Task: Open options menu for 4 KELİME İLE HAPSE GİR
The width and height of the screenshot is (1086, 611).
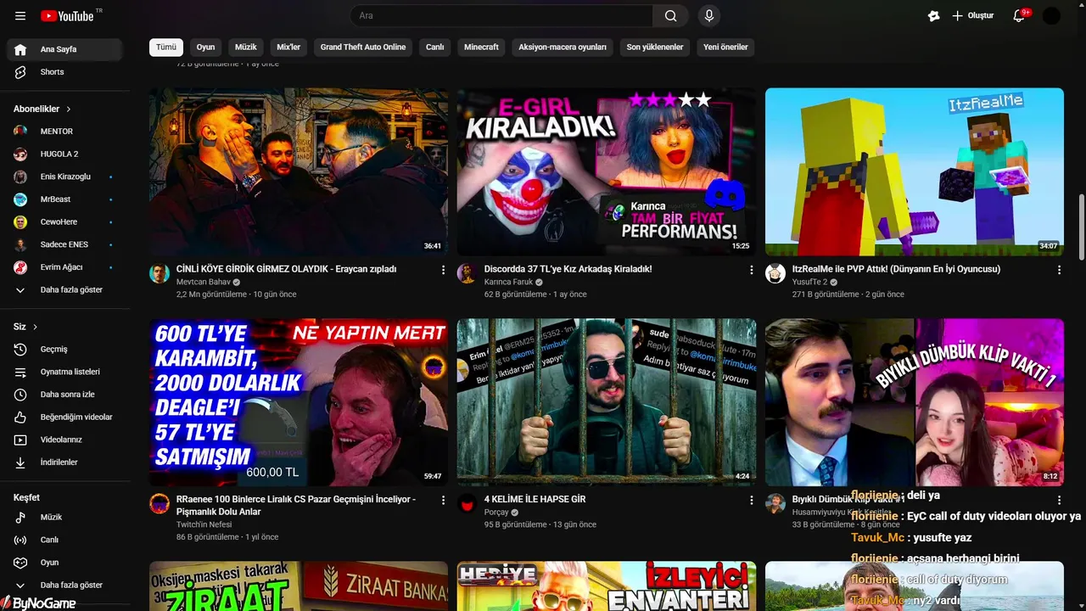Action: pyautogui.click(x=751, y=501)
